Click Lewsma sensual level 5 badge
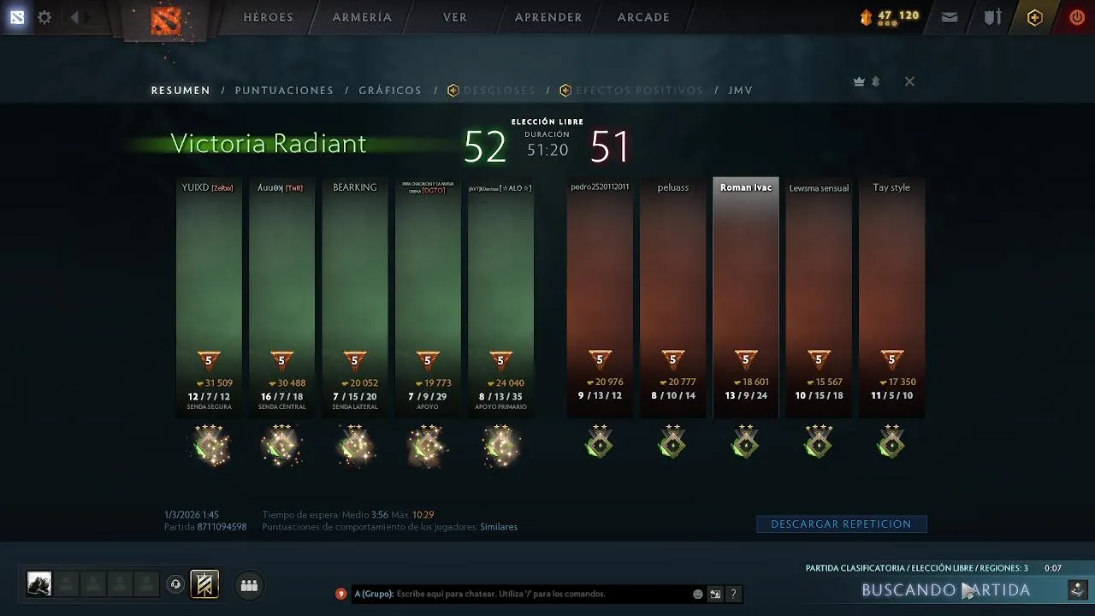The image size is (1095, 616). point(819,360)
